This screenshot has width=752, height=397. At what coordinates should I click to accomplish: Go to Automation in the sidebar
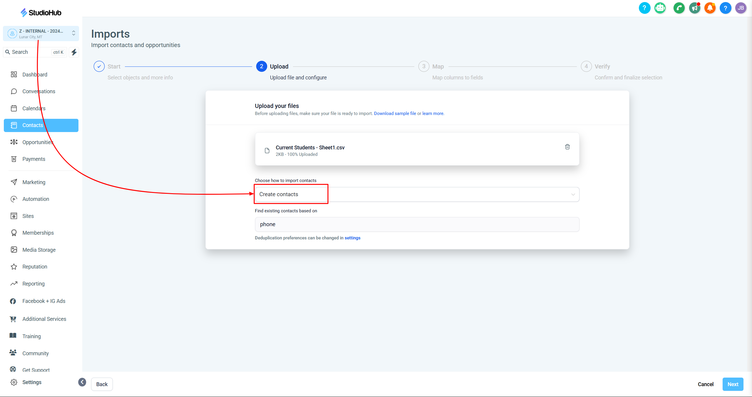(x=36, y=199)
